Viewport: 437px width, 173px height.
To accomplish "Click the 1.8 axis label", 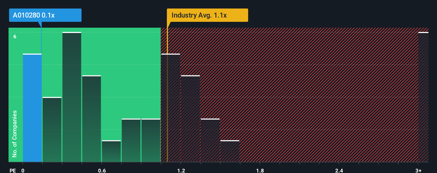I will point(260,170).
